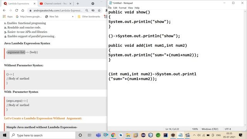Screen dimensions: 247x139
Task: Open Notepad Help menu
Action: [137, 8]
